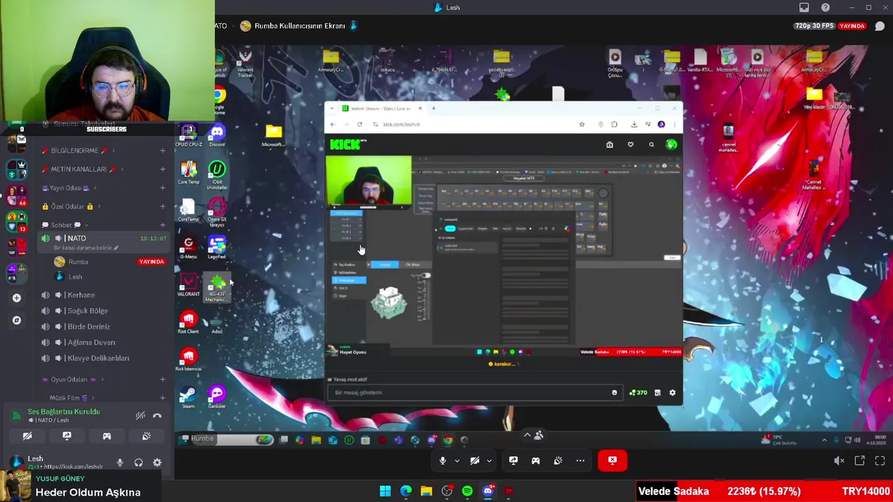
Task: Turn on camera in stream controls
Action: pos(474,461)
